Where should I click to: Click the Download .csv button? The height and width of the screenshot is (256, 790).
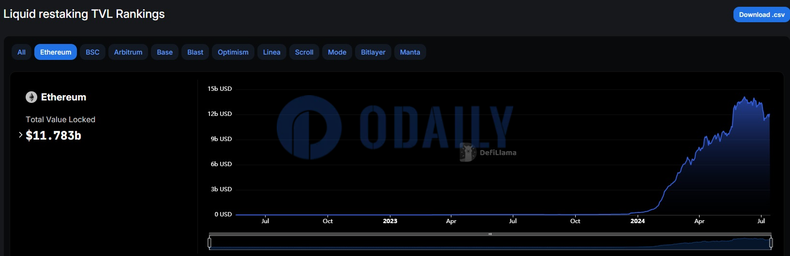click(761, 14)
